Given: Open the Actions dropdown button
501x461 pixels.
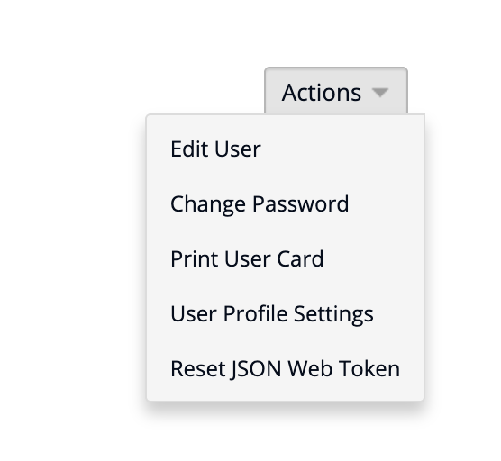Looking at the screenshot, I should click(336, 91).
